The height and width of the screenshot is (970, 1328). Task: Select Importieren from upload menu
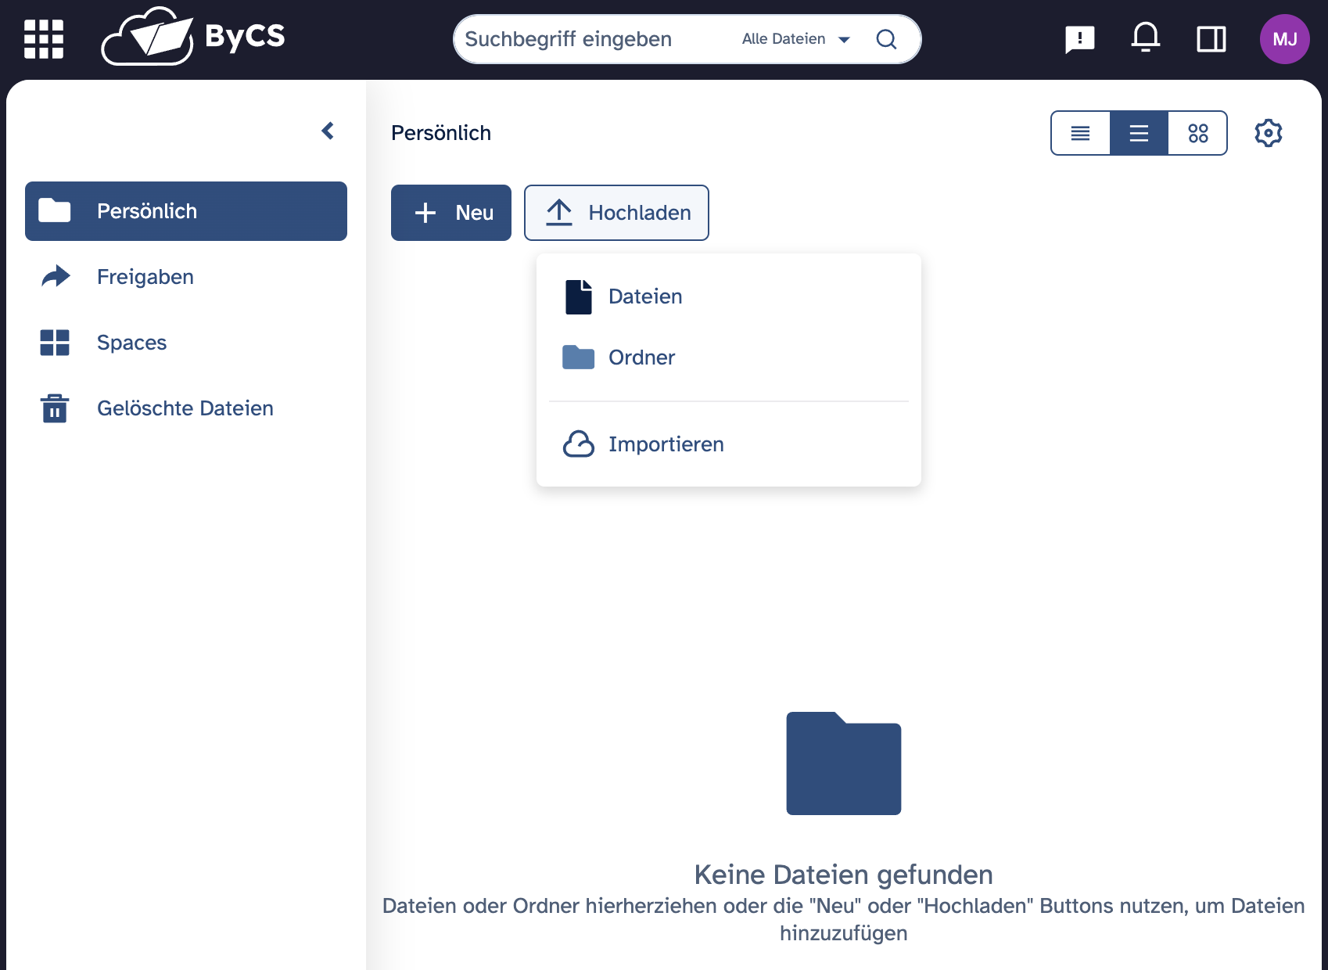[665, 444]
